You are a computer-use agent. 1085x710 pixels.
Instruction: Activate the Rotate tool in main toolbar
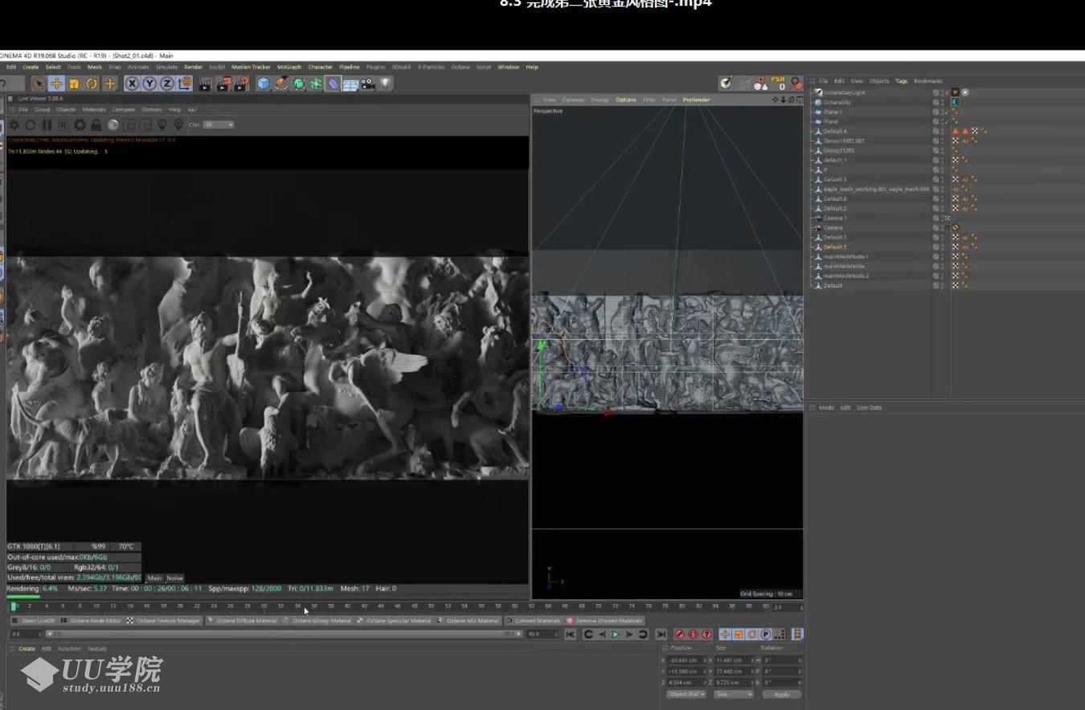click(92, 84)
